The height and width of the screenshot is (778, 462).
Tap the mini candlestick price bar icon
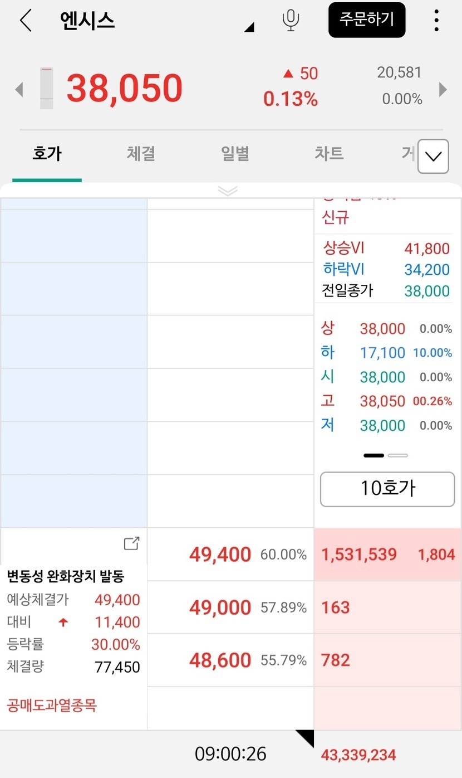47,88
